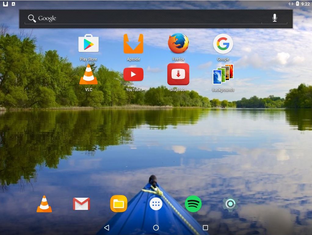Open Gmail from the dock
The height and width of the screenshot is (235, 312).
(x=82, y=204)
